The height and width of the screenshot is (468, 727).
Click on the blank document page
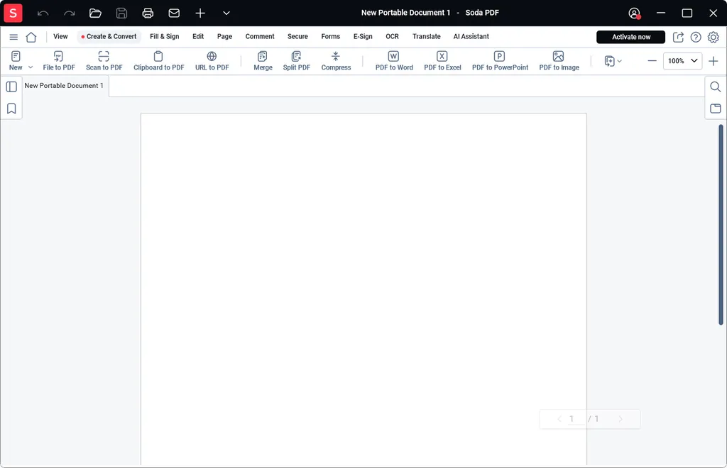(x=363, y=289)
